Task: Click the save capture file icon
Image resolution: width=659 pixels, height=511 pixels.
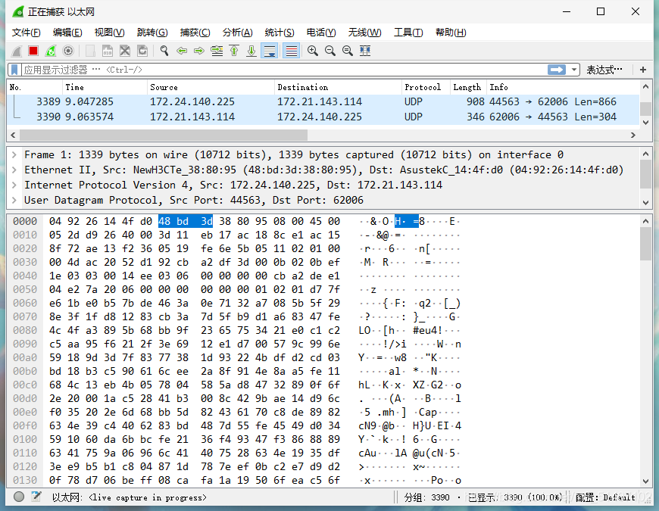Action: (x=108, y=51)
